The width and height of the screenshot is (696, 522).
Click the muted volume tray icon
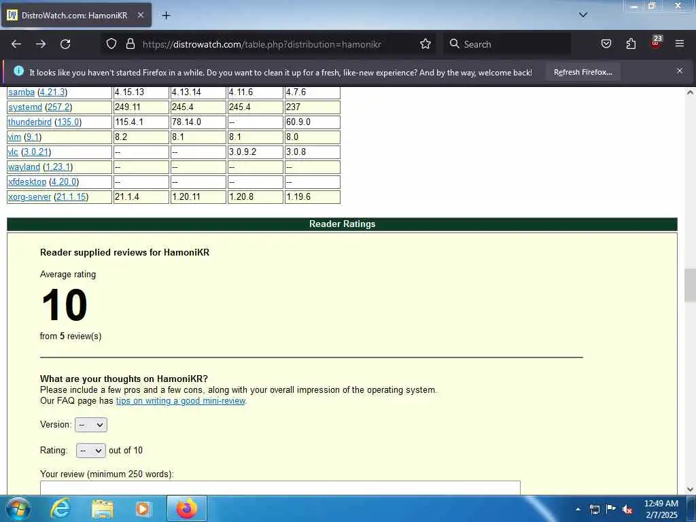(627, 509)
